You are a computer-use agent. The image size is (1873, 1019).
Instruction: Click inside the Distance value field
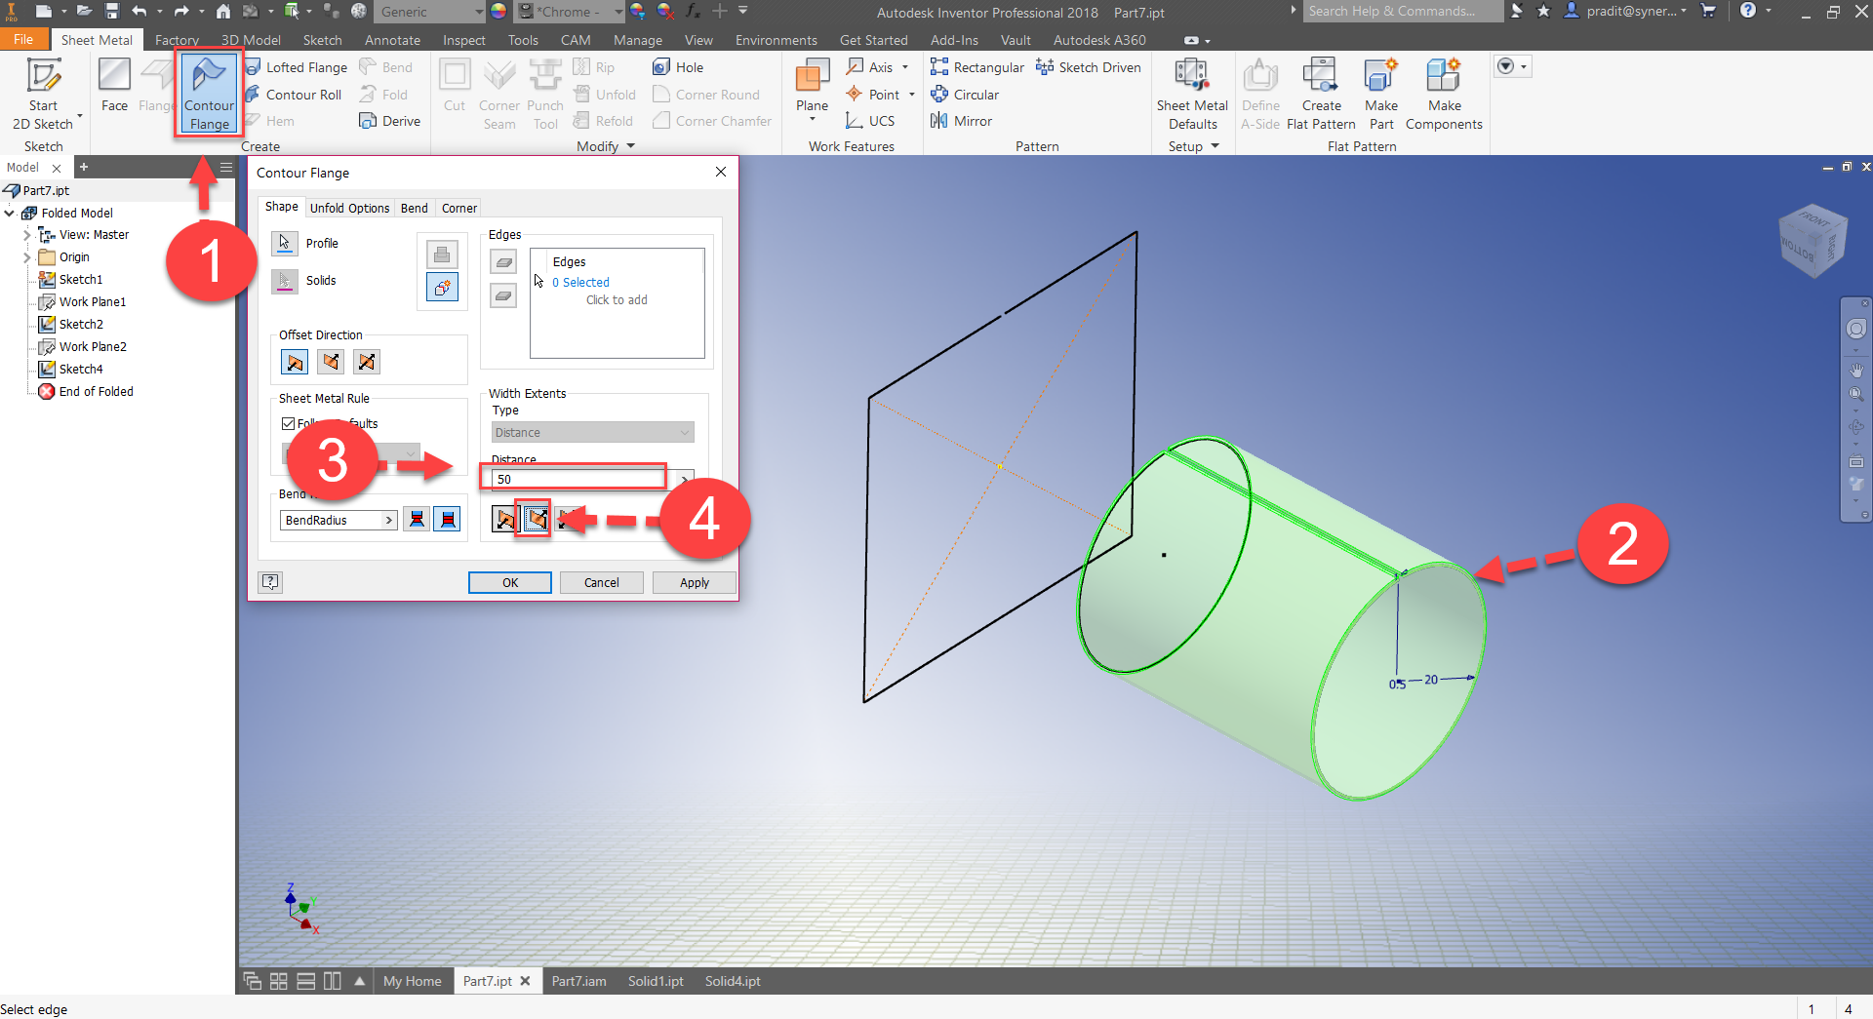coord(572,478)
